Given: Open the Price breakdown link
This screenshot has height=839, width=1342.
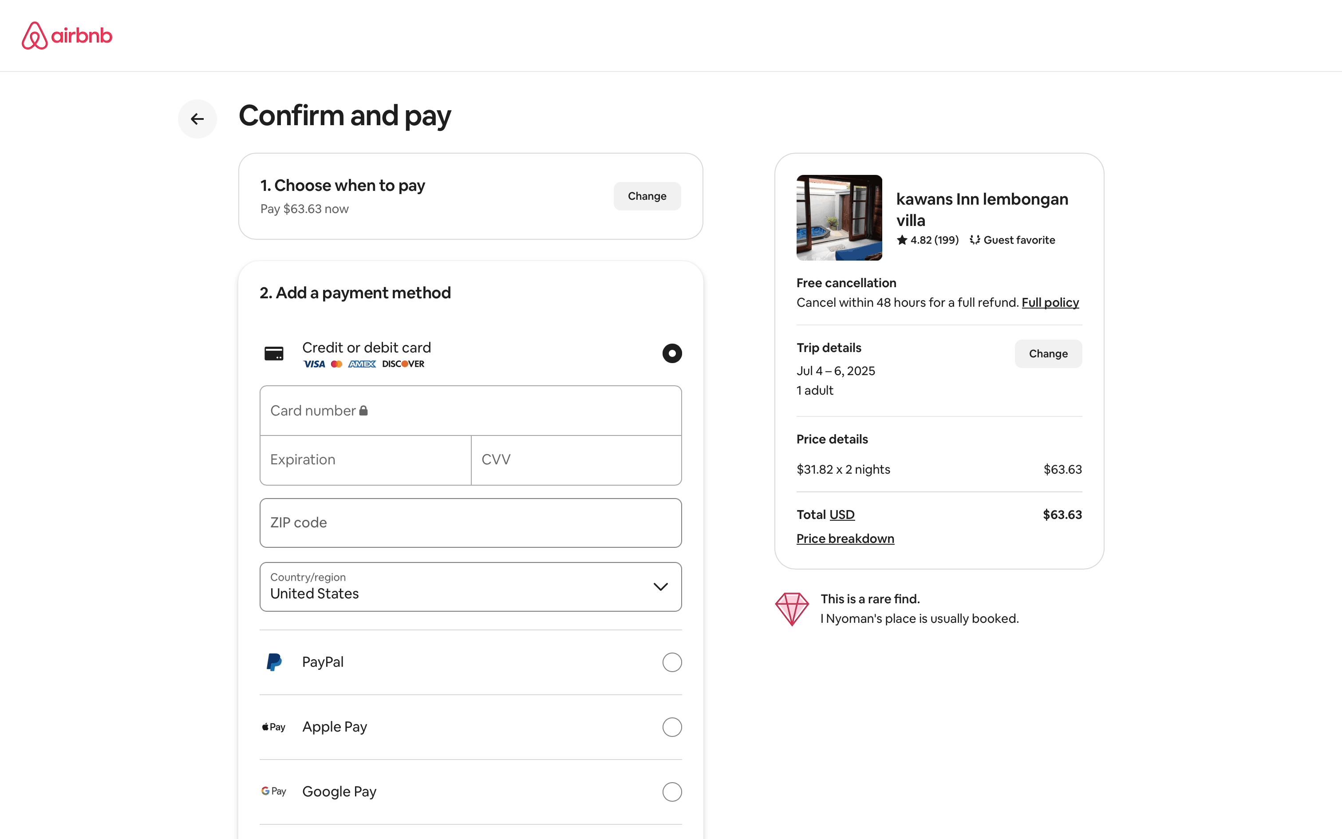Looking at the screenshot, I should (x=845, y=538).
